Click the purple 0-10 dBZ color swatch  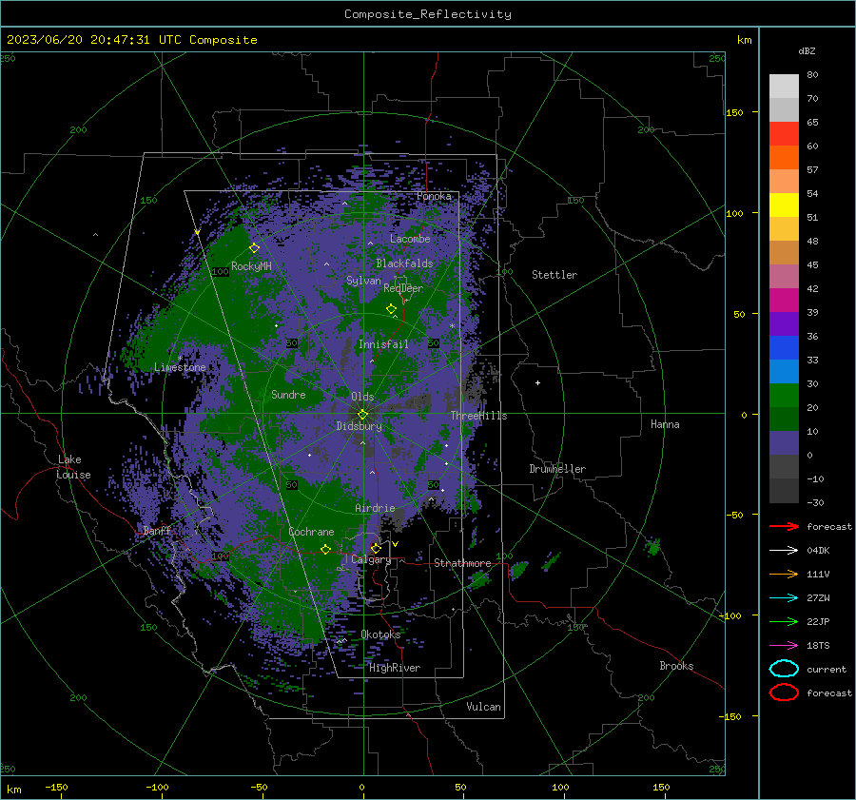point(784,443)
